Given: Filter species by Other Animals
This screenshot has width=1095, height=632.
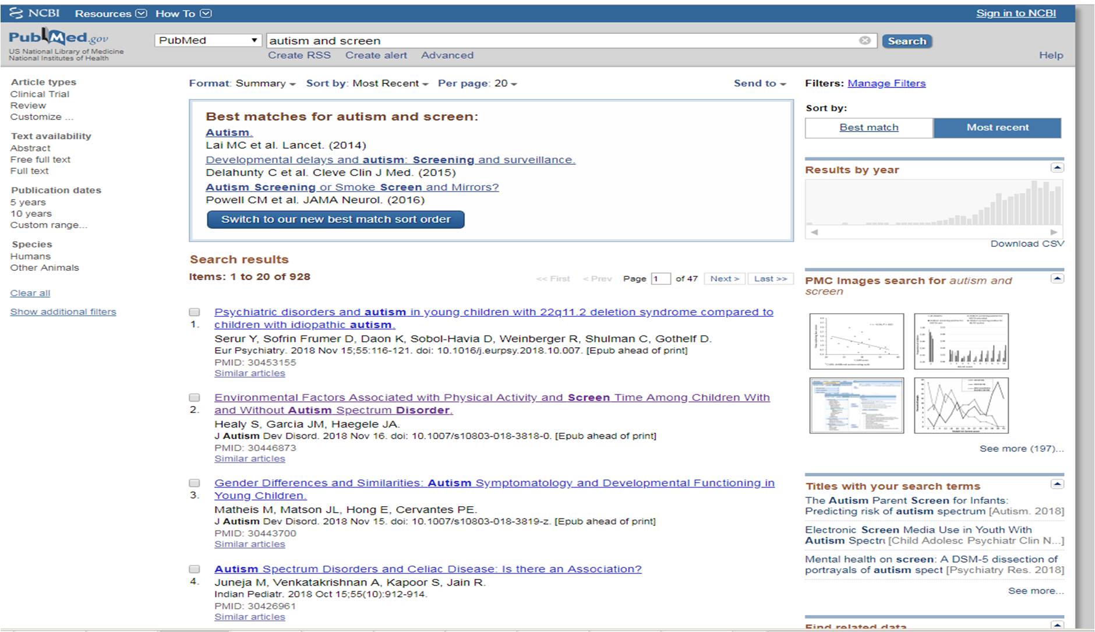Looking at the screenshot, I should pyautogui.click(x=44, y=268).
